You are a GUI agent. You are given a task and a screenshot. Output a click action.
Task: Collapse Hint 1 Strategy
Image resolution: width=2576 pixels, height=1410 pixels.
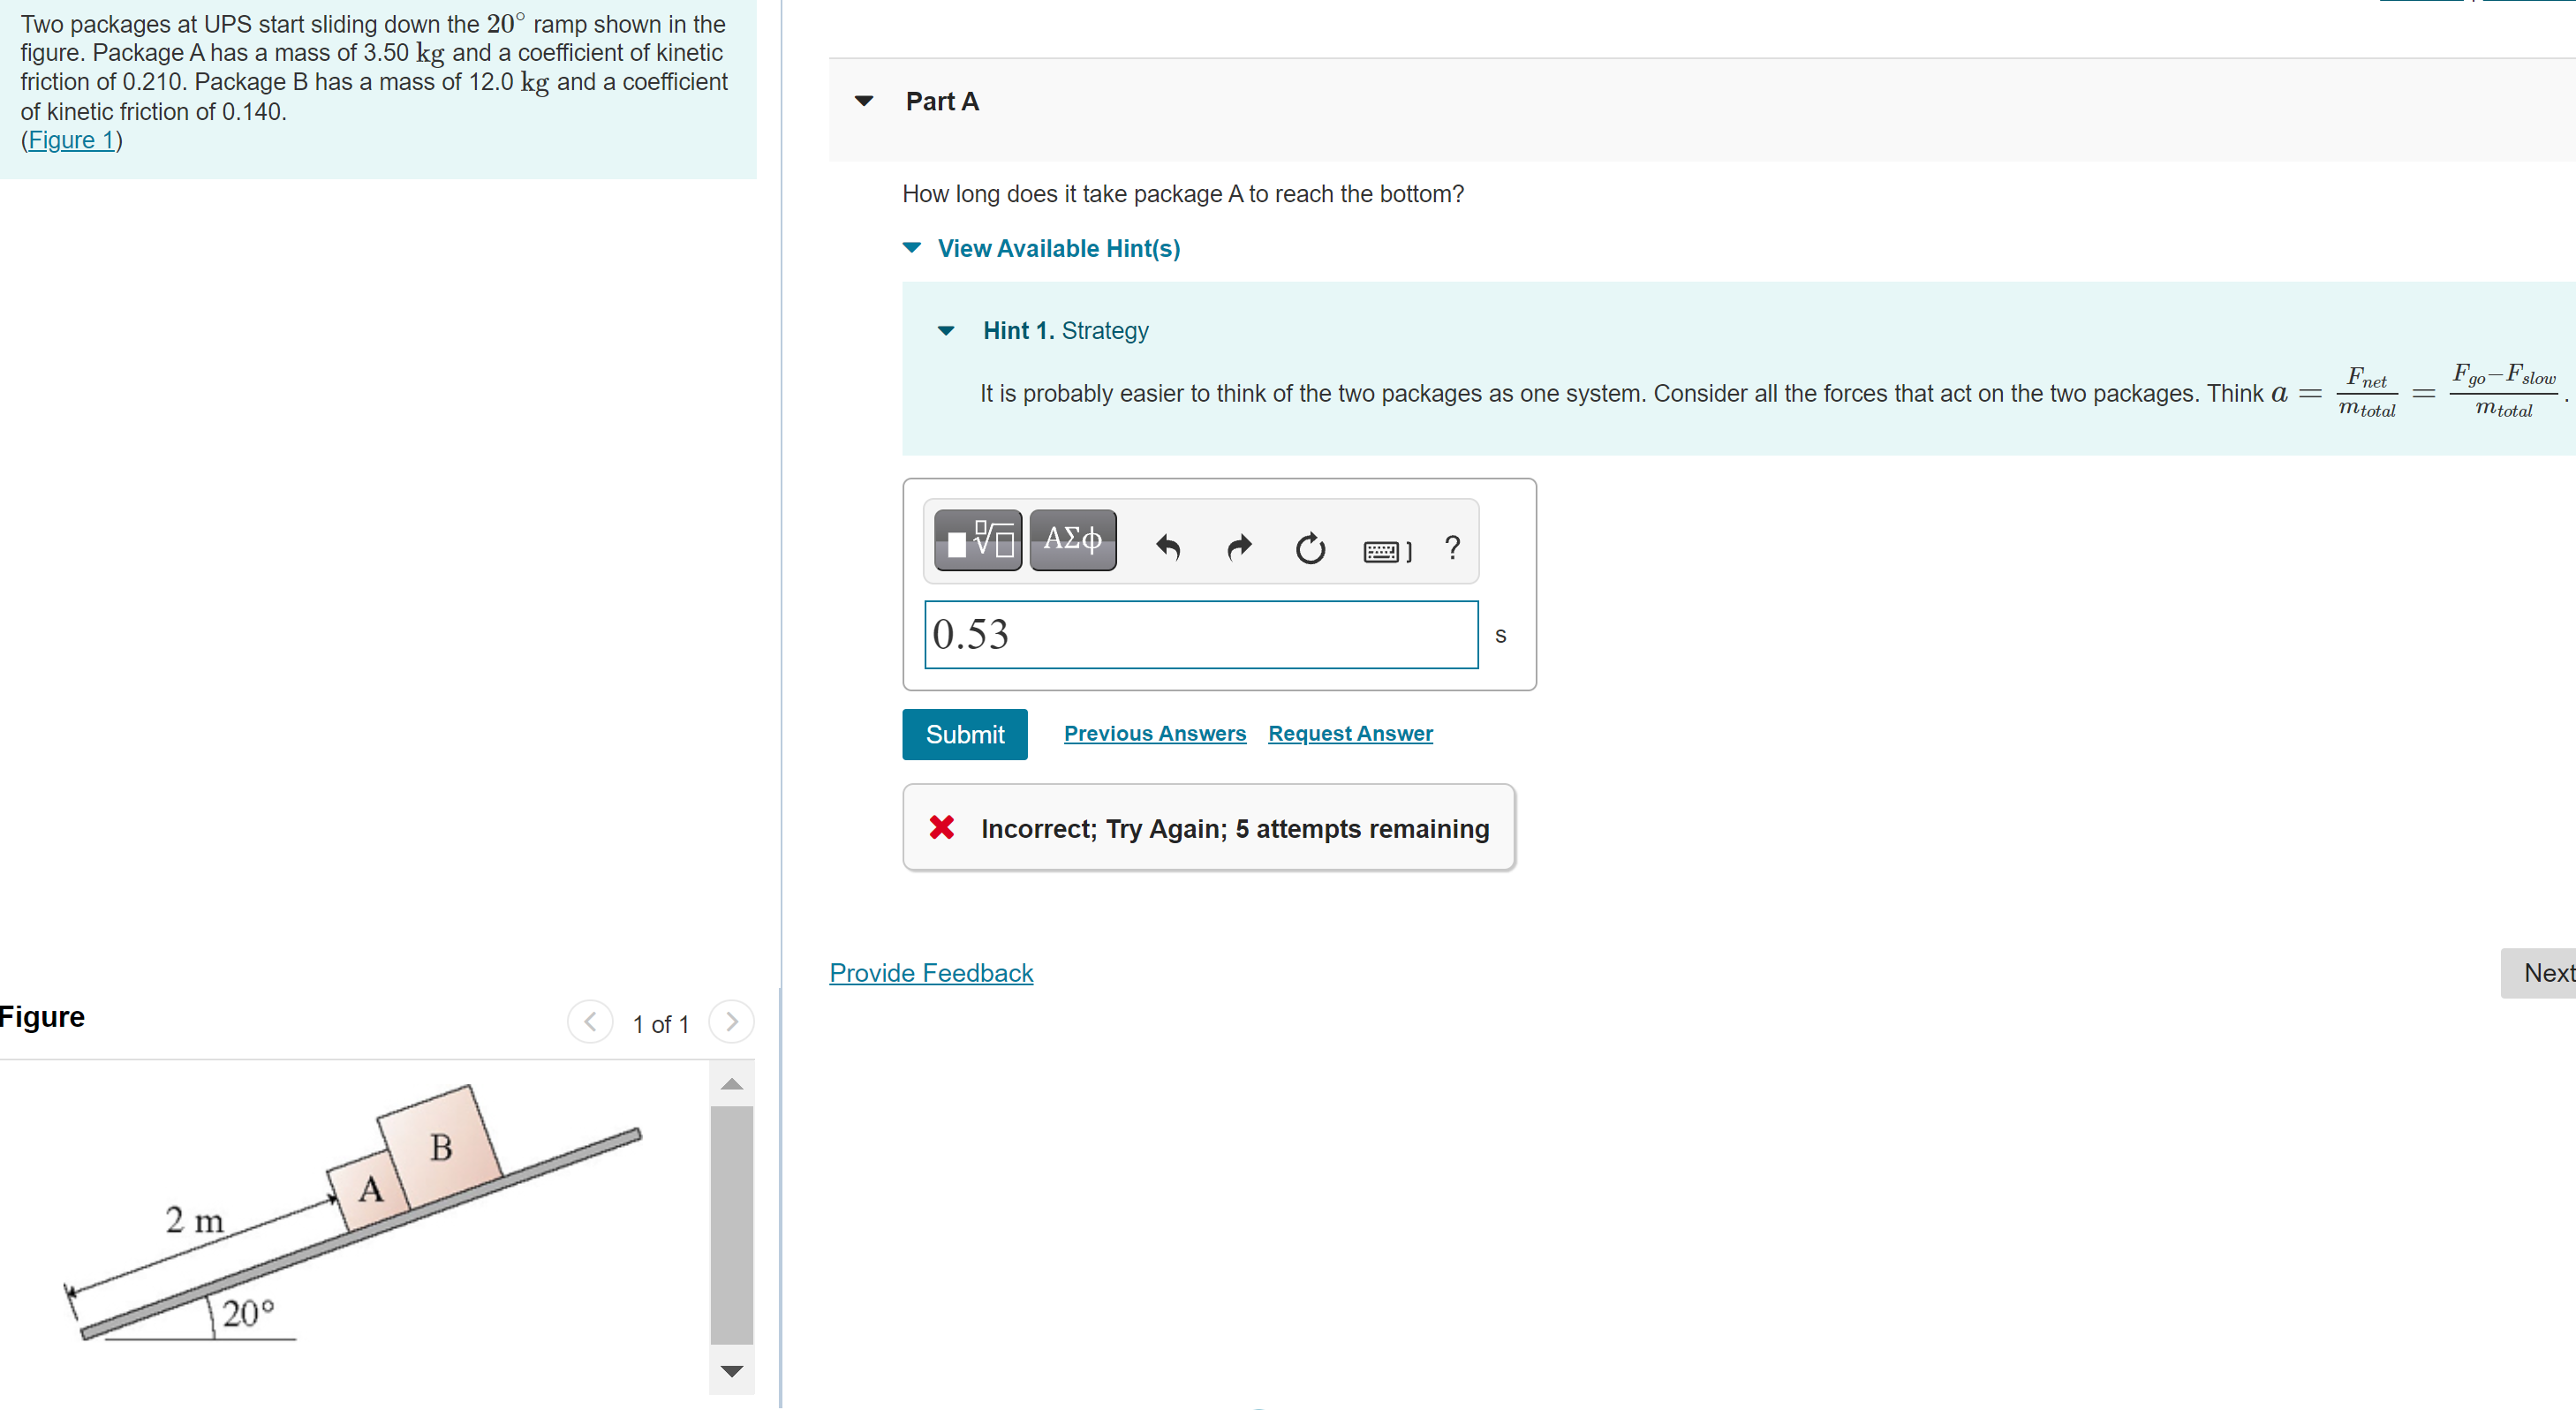point(946,331)
